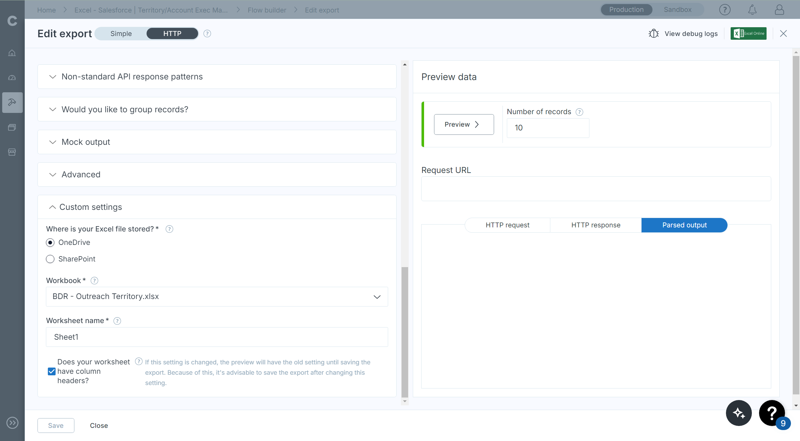The width and height of the screenshot is (800, 441).
Task: Open the Home sidebar icon
Action: 12,53
